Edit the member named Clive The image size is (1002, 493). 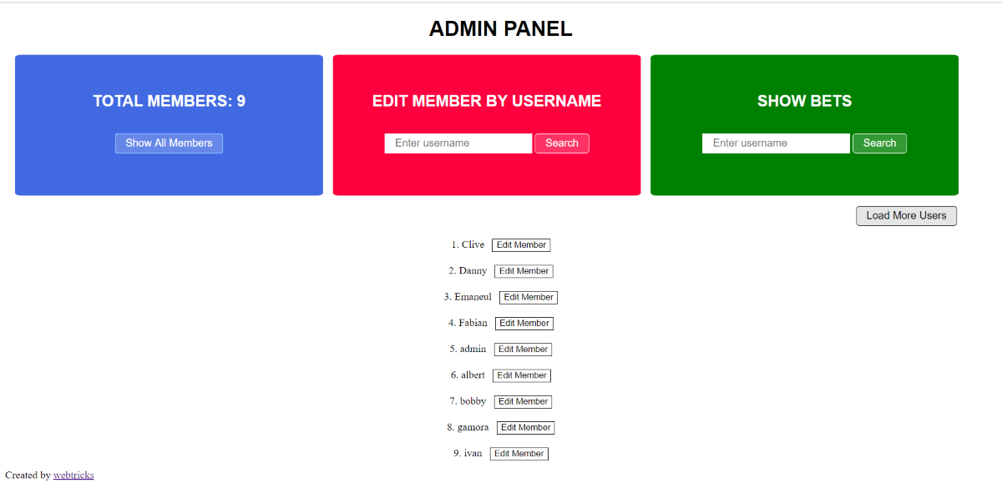click(521, 245)
